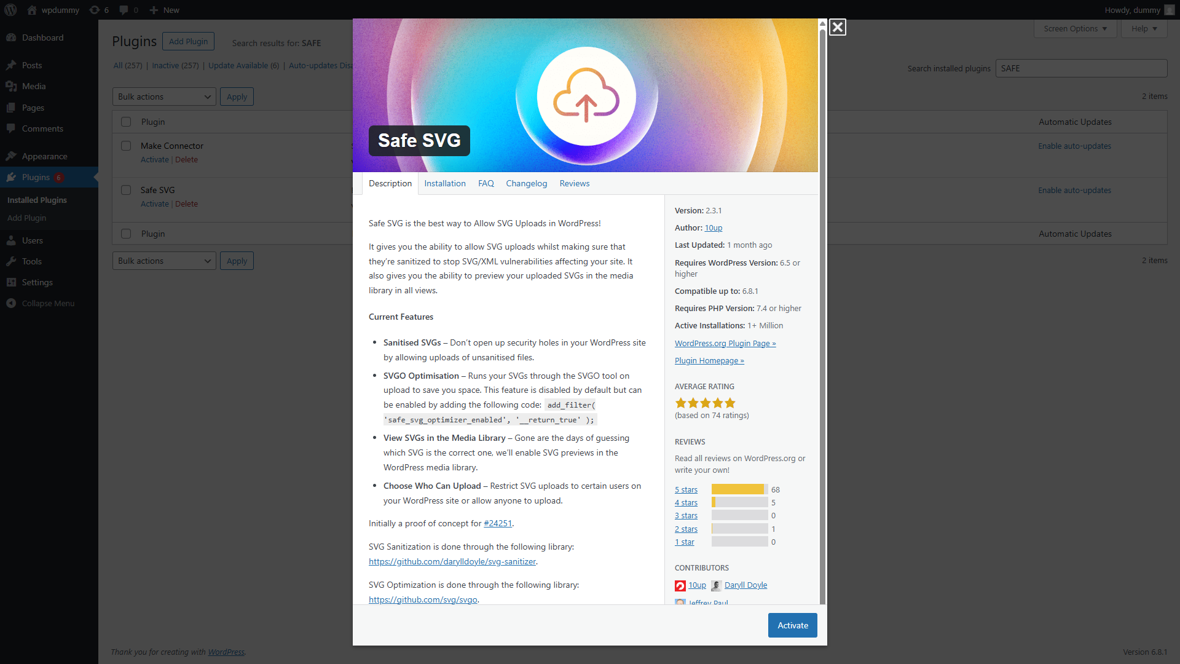Viewport: 1180px width, 664px height.
Task: Click the top Apply button
Action: 237,97
